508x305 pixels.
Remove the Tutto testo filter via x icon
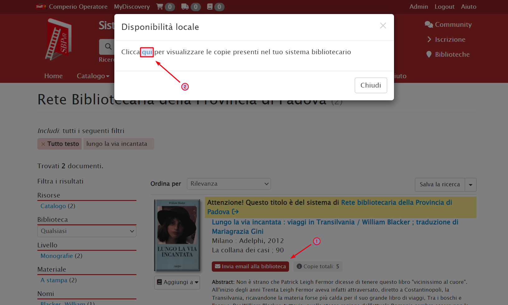43,144
